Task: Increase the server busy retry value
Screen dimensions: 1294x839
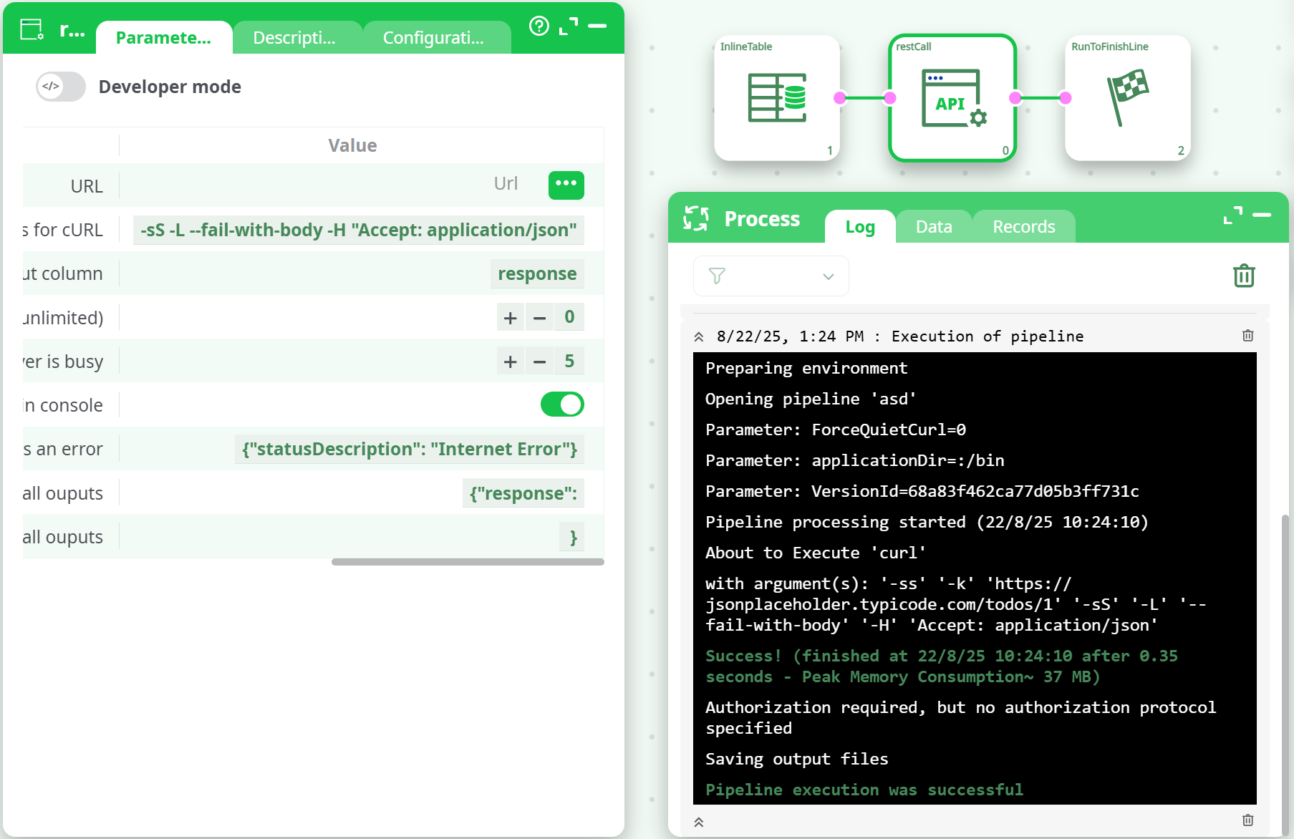Action: pos(510,362)
